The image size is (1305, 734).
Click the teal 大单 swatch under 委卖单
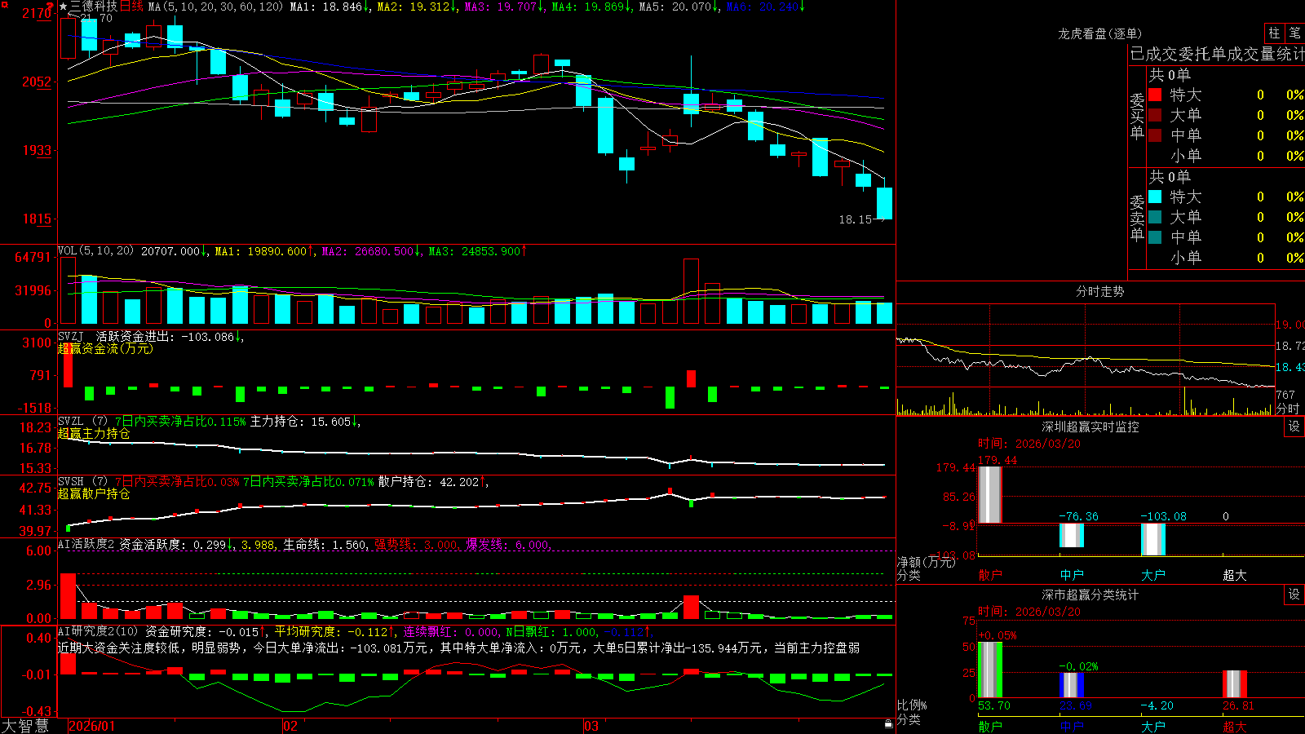(x=1155, y=217)
